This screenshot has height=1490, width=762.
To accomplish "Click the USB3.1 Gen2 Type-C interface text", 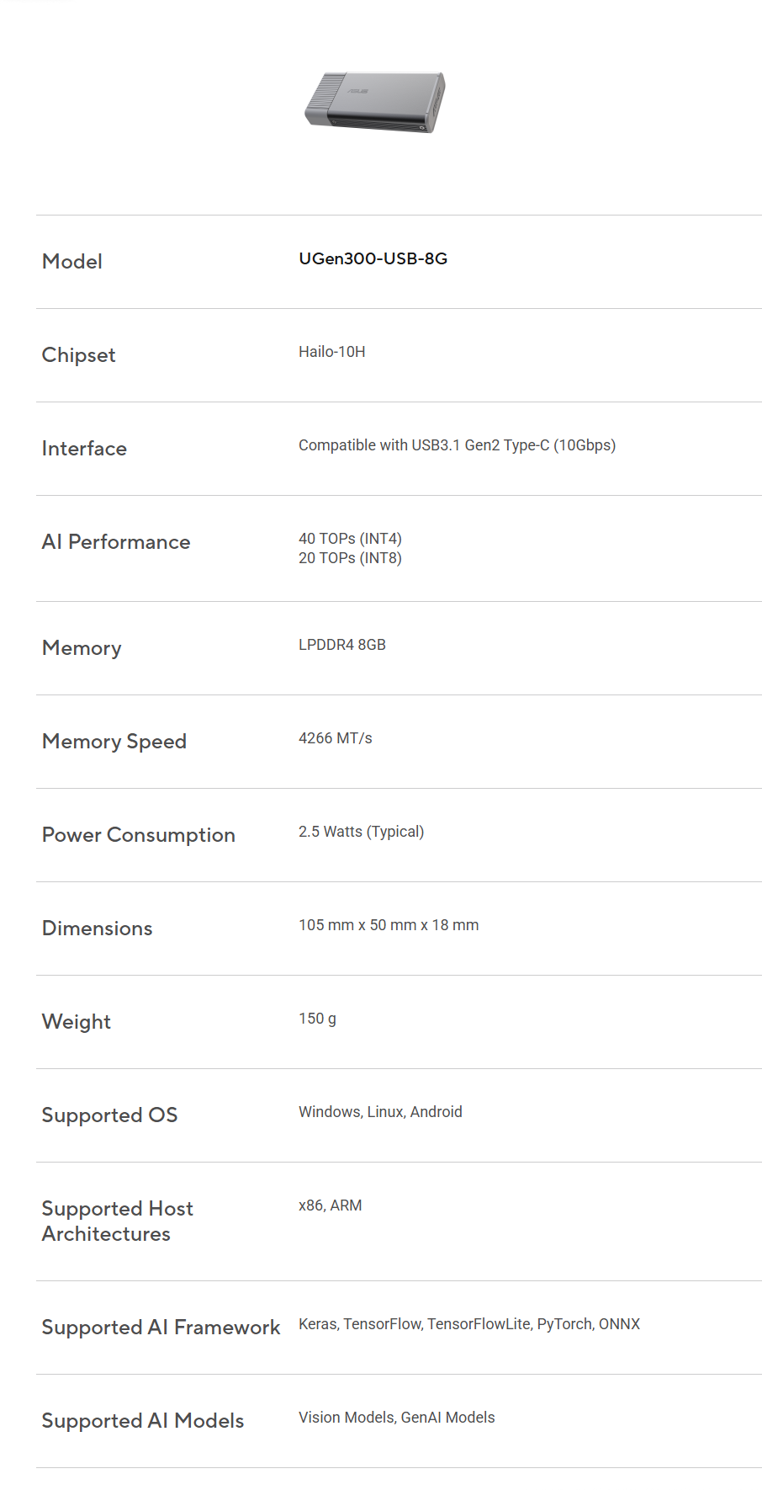I will [x=457, y=445].
